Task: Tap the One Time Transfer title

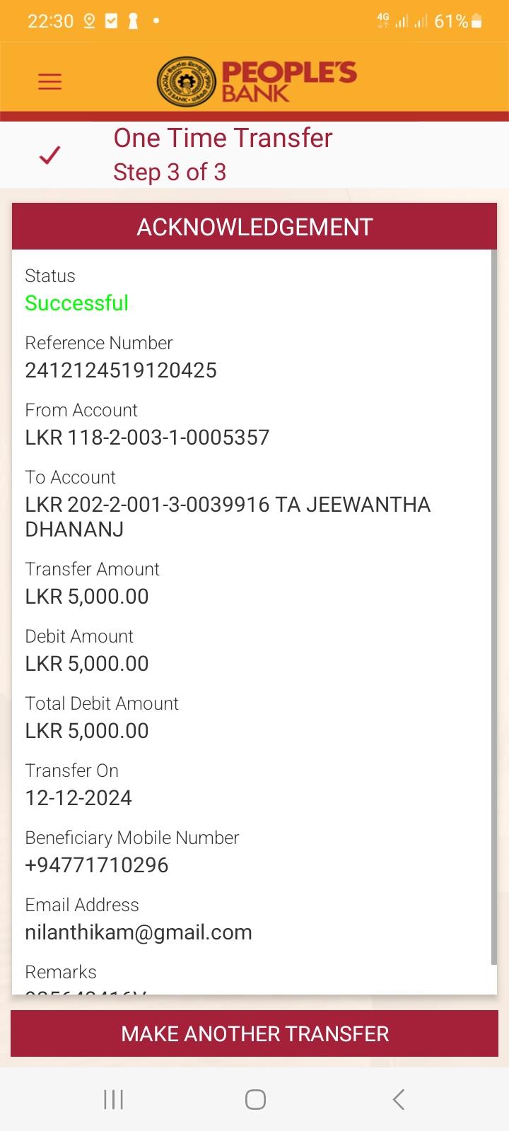Action: point(223,139)
